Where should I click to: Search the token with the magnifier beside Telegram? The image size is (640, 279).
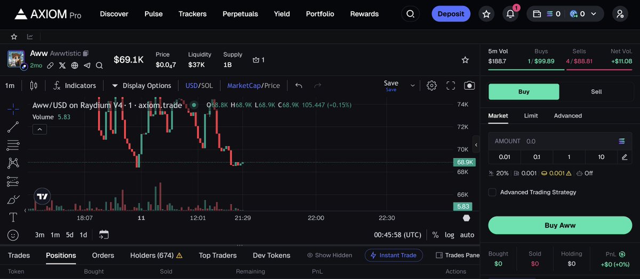(99, 65)
